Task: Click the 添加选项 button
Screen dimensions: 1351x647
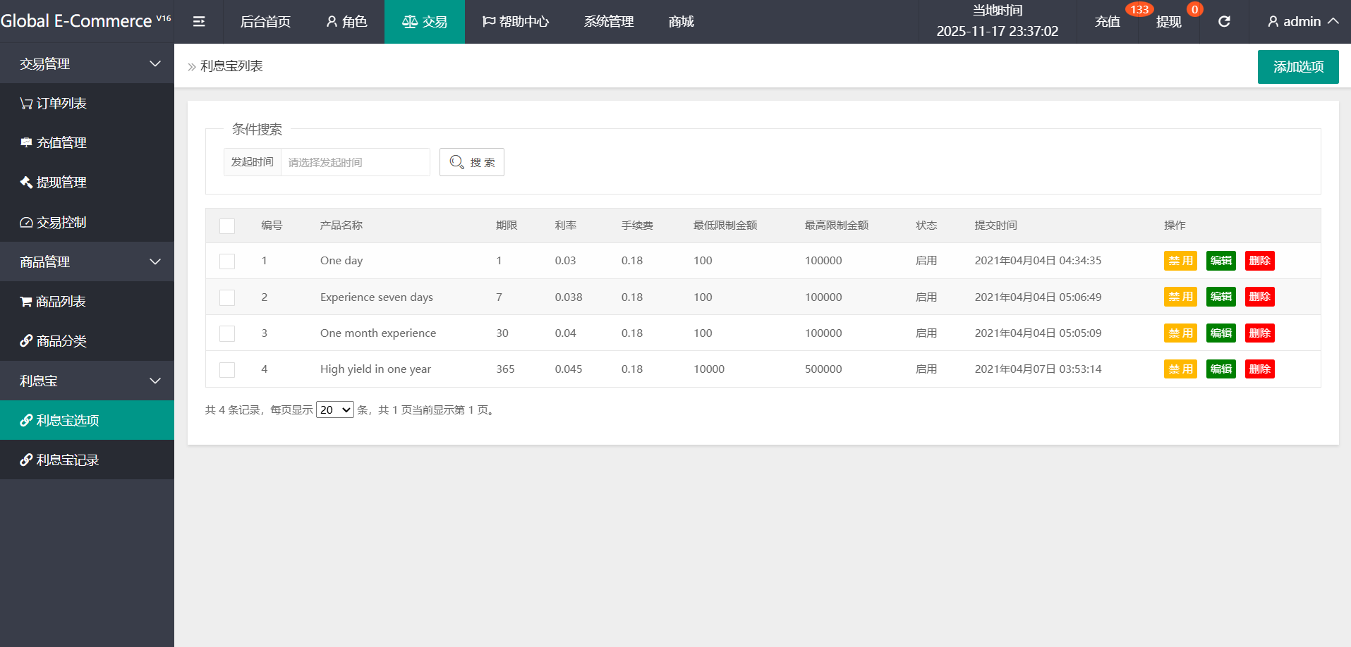Action: [1297, 67]
